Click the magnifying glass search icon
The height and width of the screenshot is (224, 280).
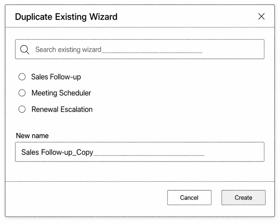tap(25, 50)
